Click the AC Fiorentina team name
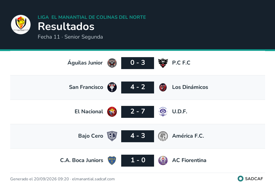Screen dimensions: 275x192 [x=189, y=160]
